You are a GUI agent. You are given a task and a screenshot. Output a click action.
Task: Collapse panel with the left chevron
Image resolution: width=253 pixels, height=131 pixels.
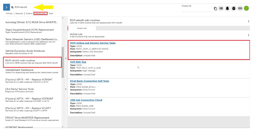tap(66, 58)
